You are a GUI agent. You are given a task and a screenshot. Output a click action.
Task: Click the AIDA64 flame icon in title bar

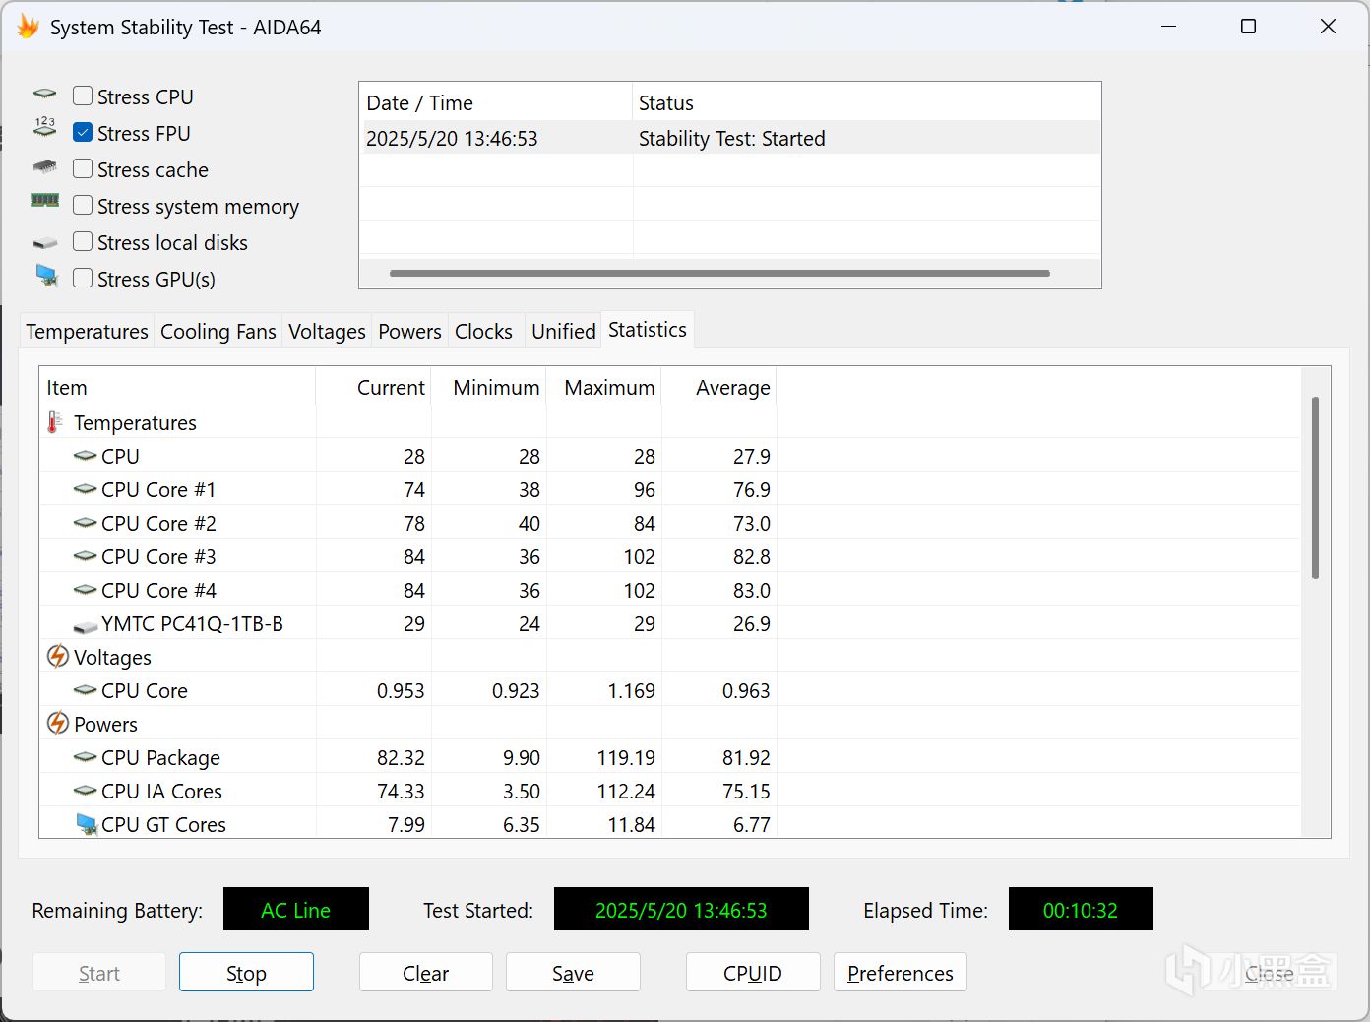point(28,27)
